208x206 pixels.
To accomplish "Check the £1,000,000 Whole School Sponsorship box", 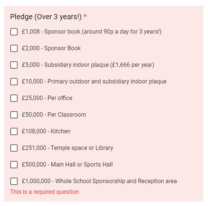I will tap(14, 181).
